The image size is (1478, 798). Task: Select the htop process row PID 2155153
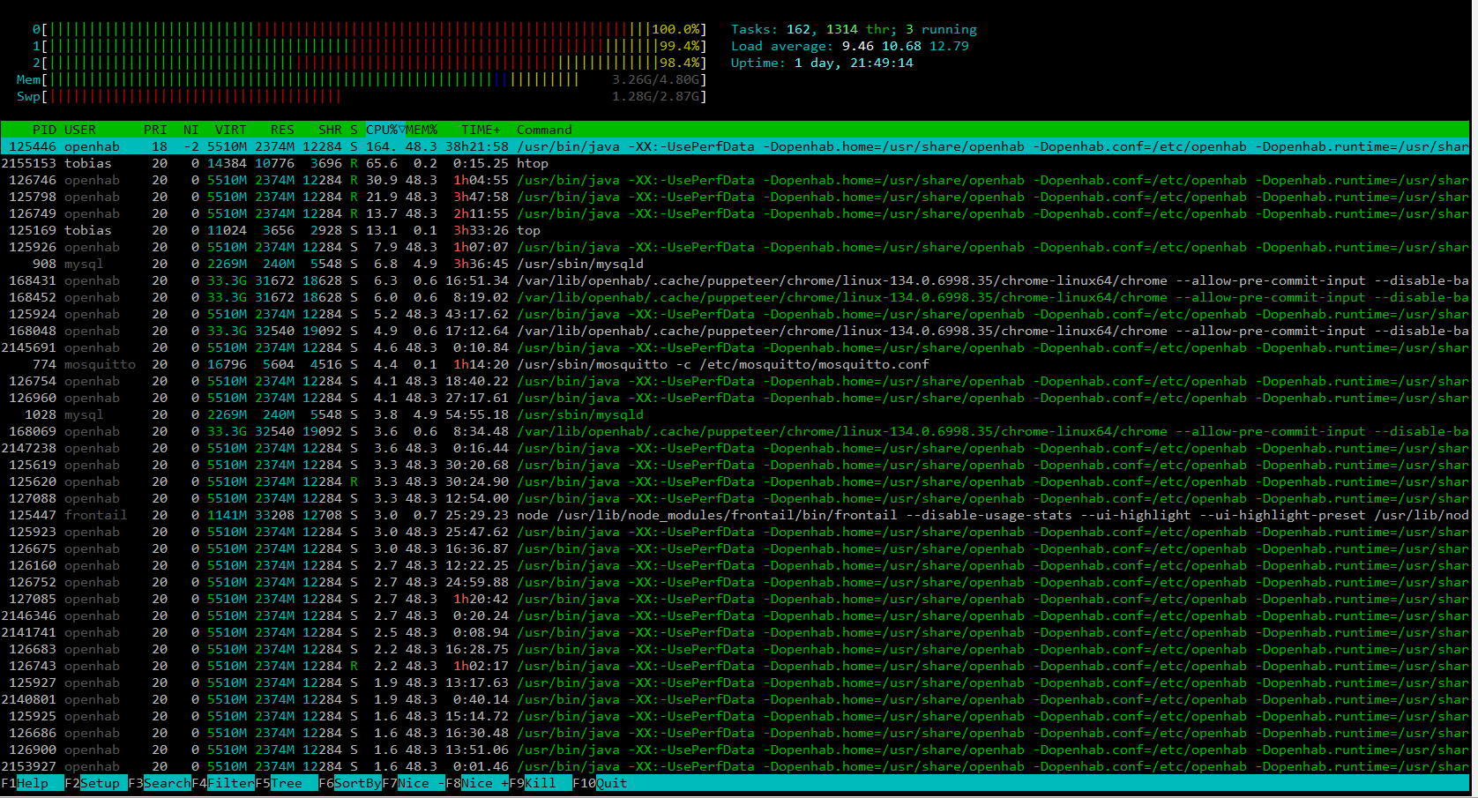(735, 163)
